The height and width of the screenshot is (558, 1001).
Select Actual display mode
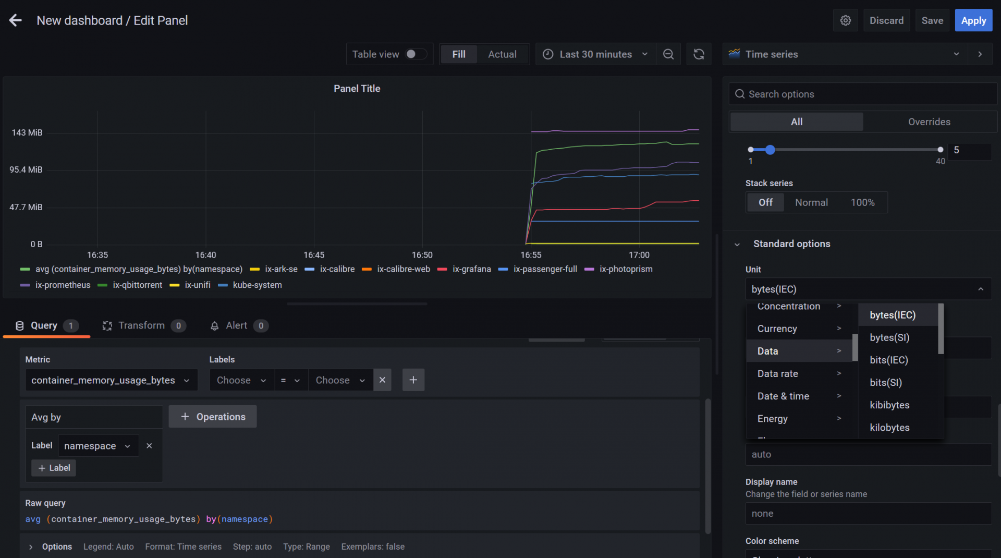click(502, 54)
